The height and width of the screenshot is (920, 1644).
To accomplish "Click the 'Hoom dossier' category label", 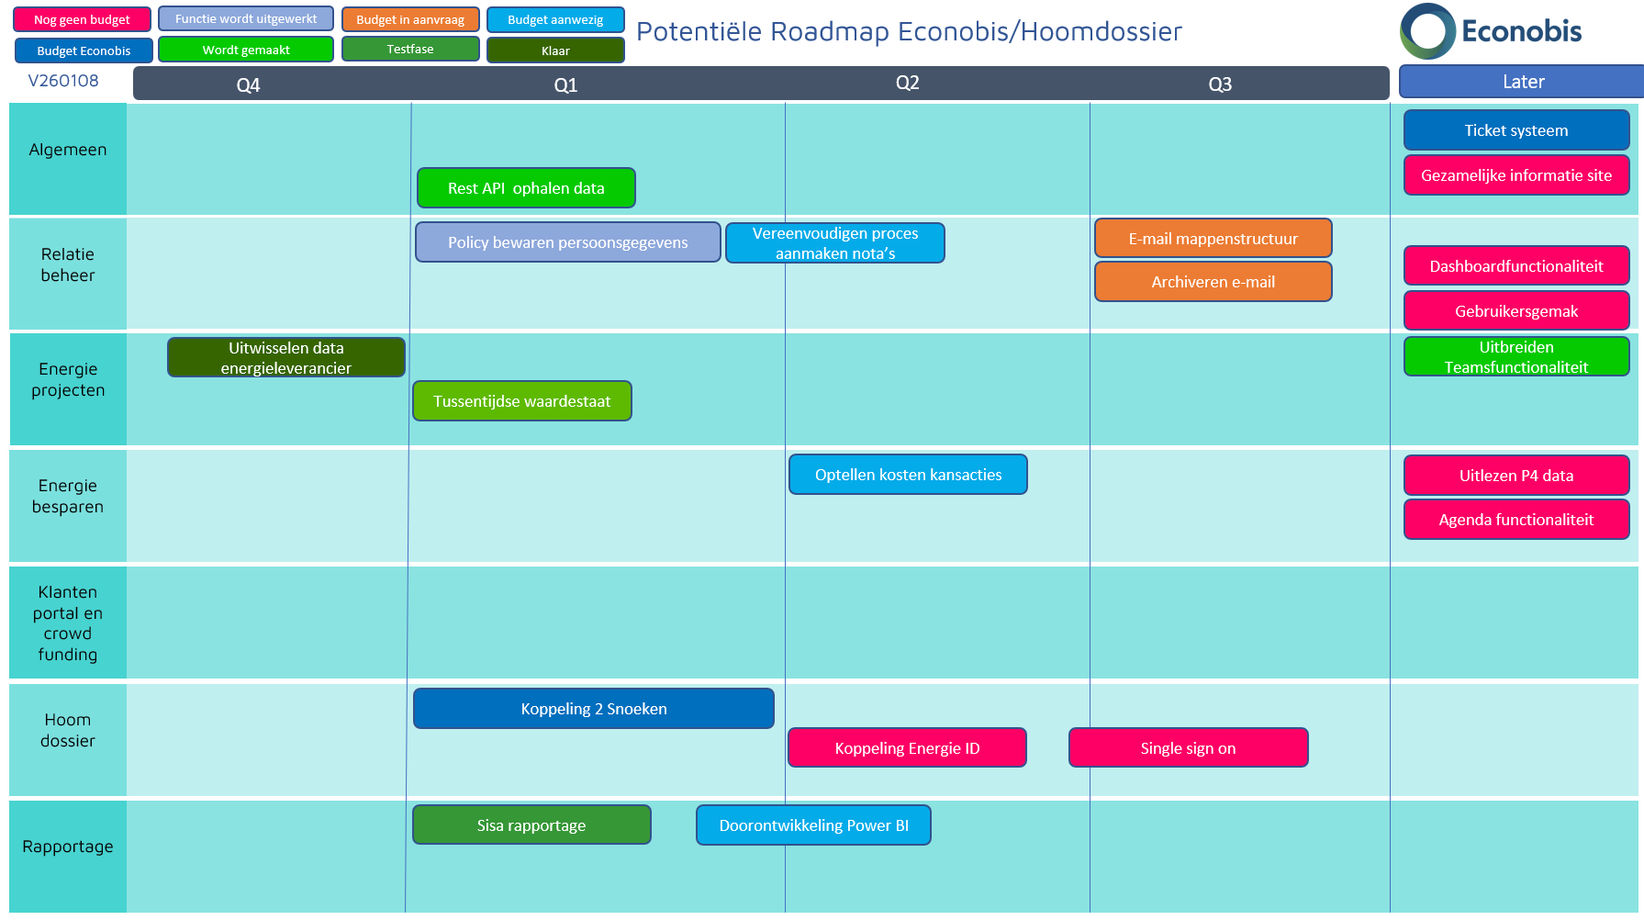I will point(68,731).
